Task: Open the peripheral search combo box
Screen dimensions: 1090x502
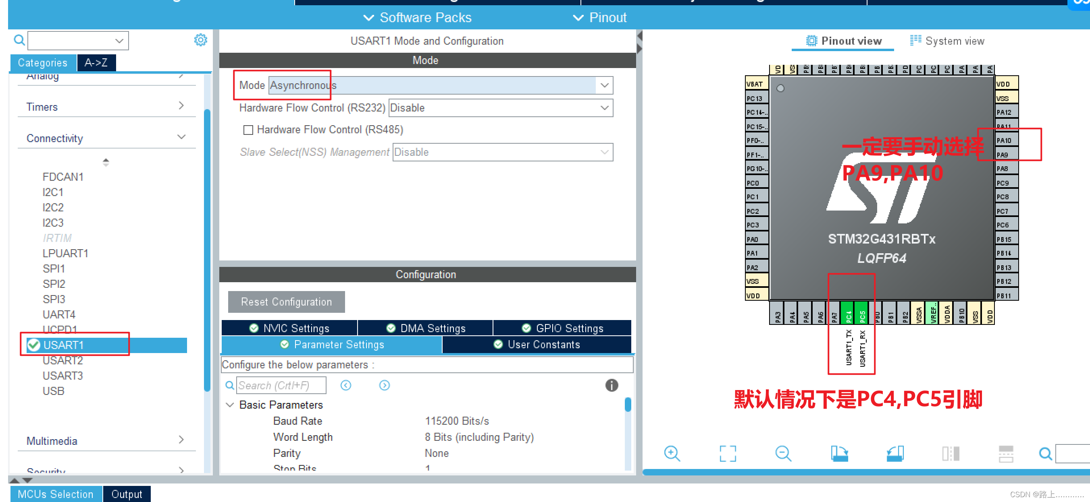Action: 78,41
